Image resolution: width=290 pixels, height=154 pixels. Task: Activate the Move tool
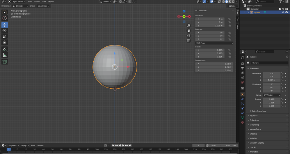[4, 24]
